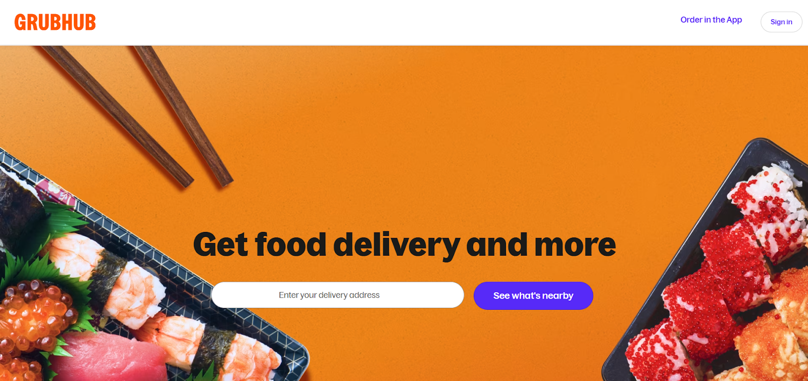Click the blank white header area
This screenshot has height=381, width=808.
point(384,22)
